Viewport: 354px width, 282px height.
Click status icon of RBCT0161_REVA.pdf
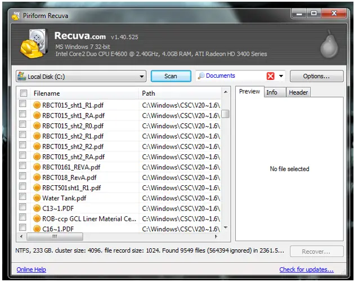37,167
